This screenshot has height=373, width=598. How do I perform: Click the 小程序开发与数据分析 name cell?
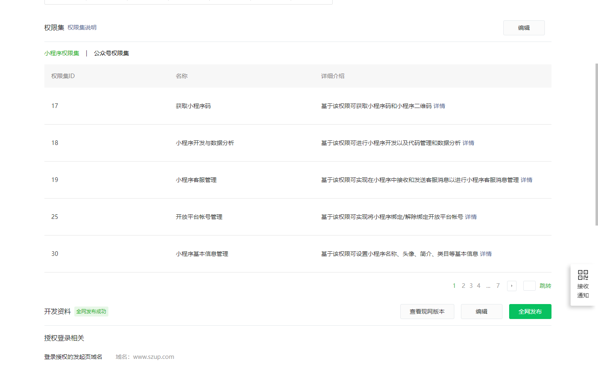pos(205,143)
